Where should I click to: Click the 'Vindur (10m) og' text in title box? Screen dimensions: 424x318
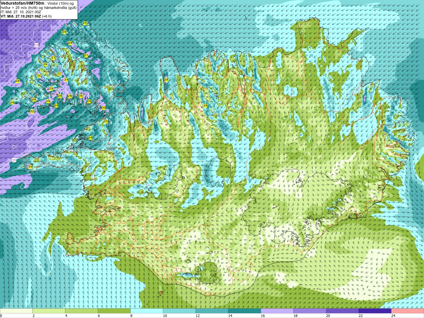[x=61, y=3]
